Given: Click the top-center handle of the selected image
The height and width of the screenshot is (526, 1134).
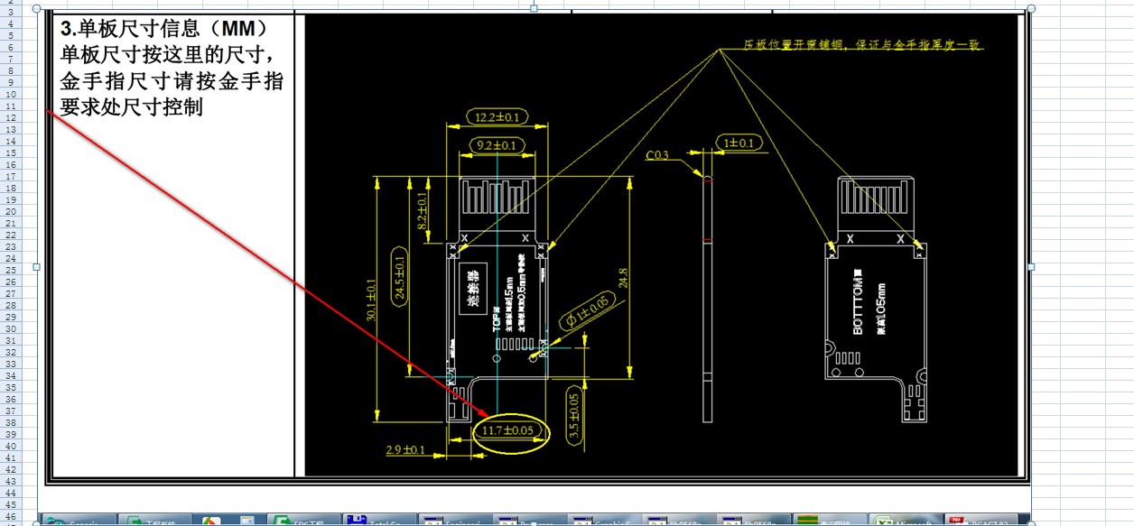Looking at the screenshot, I should coord(534,8).
